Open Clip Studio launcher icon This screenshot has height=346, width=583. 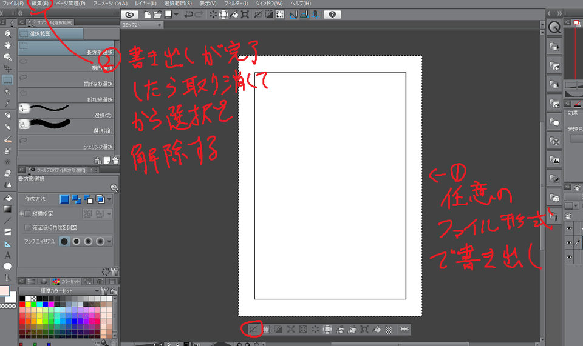[129, 14]
